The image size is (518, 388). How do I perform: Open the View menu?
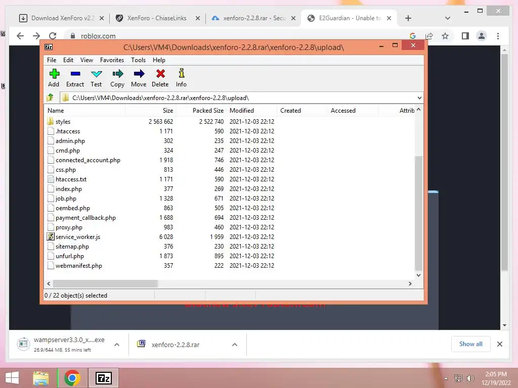87,60
